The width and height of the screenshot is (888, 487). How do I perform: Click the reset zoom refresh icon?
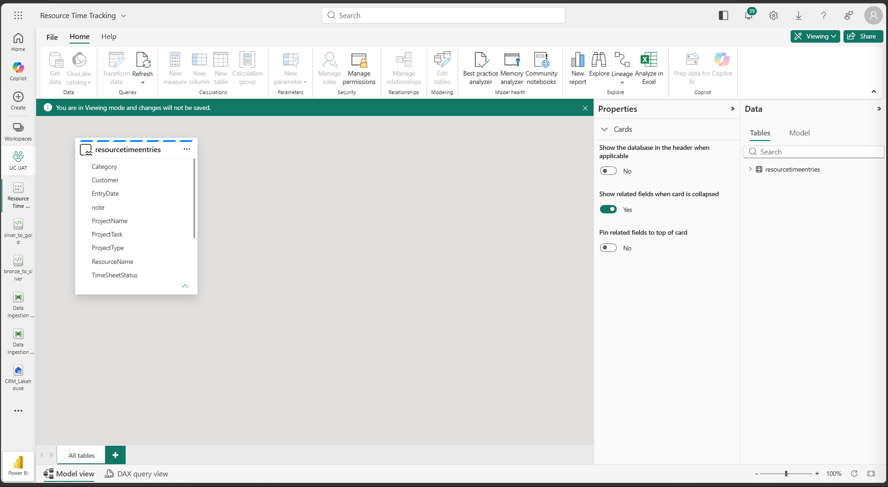coord(854,474)
